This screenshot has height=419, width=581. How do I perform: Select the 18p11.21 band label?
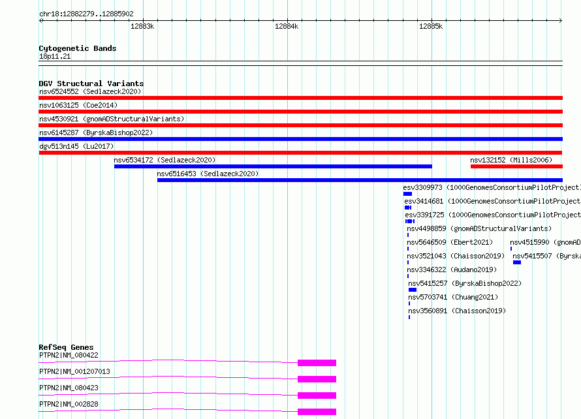click(55, 56)
